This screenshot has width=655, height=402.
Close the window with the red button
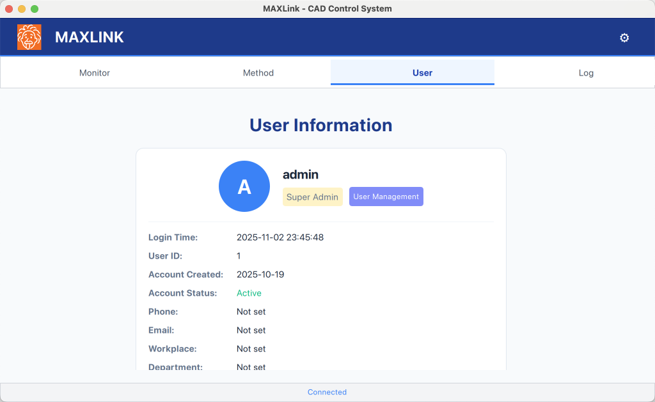click(x=9, y=9)
